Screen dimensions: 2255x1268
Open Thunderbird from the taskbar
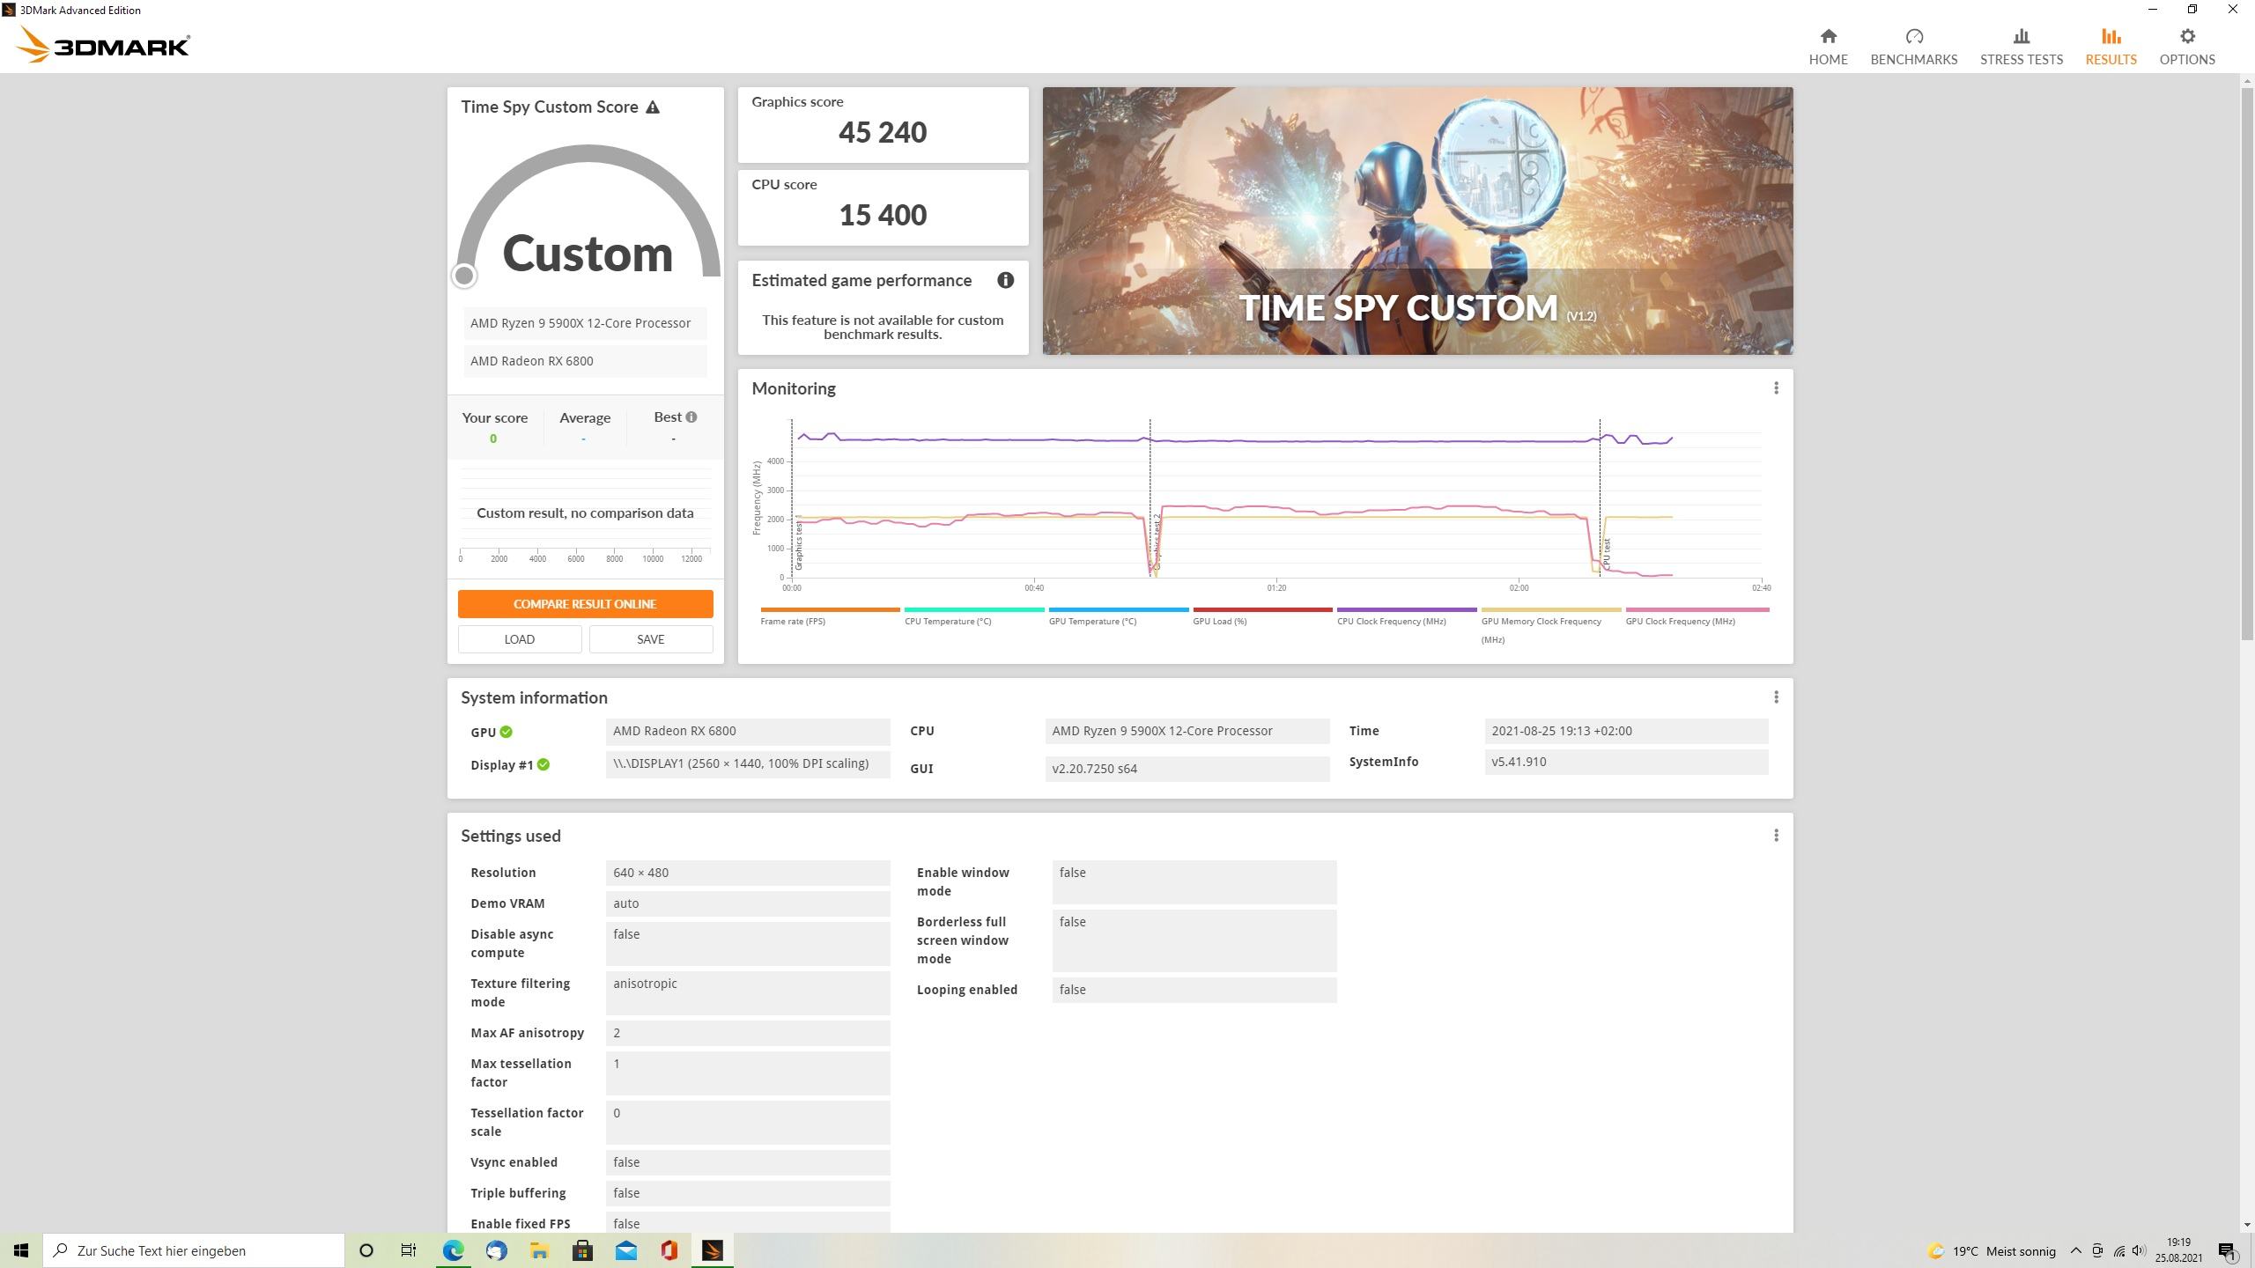(x=496, y=1250)
